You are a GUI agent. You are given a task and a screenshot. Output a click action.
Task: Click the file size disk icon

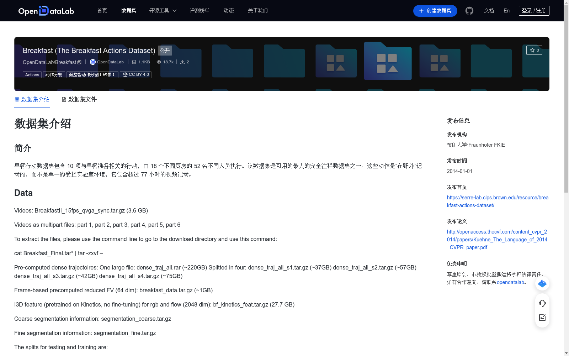point(134,62)
